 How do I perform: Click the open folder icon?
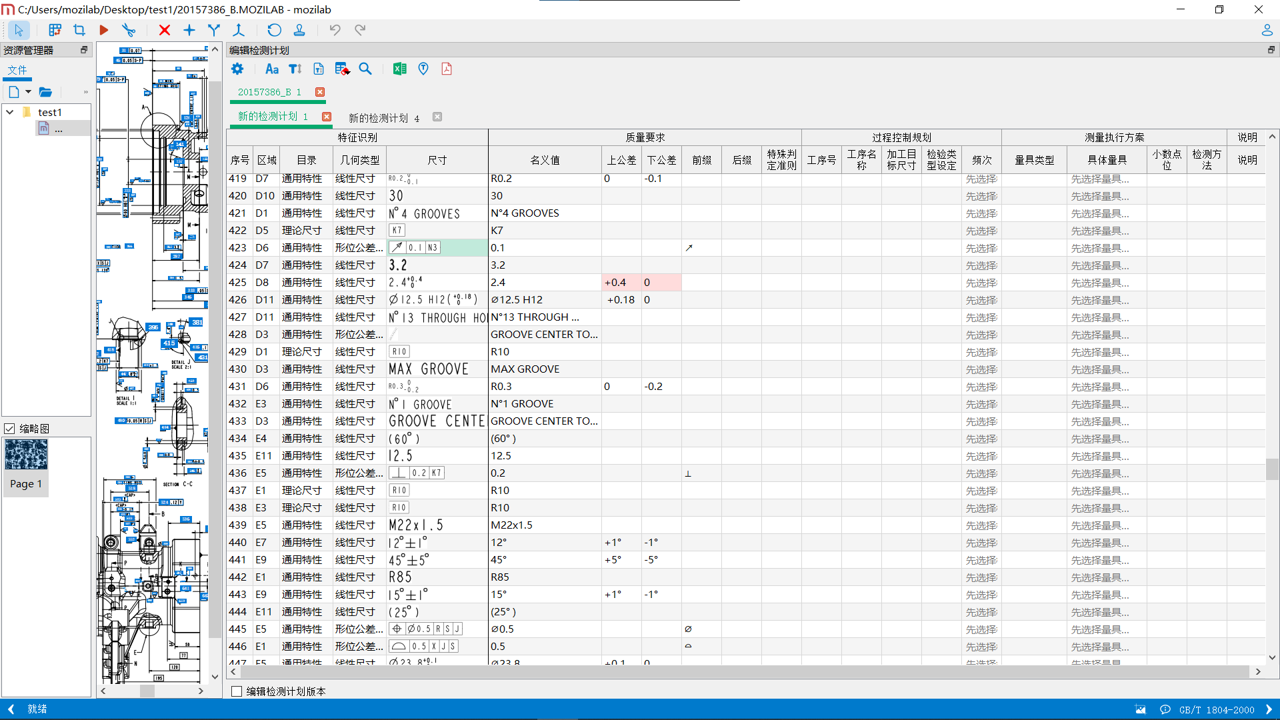click(45, 92)
